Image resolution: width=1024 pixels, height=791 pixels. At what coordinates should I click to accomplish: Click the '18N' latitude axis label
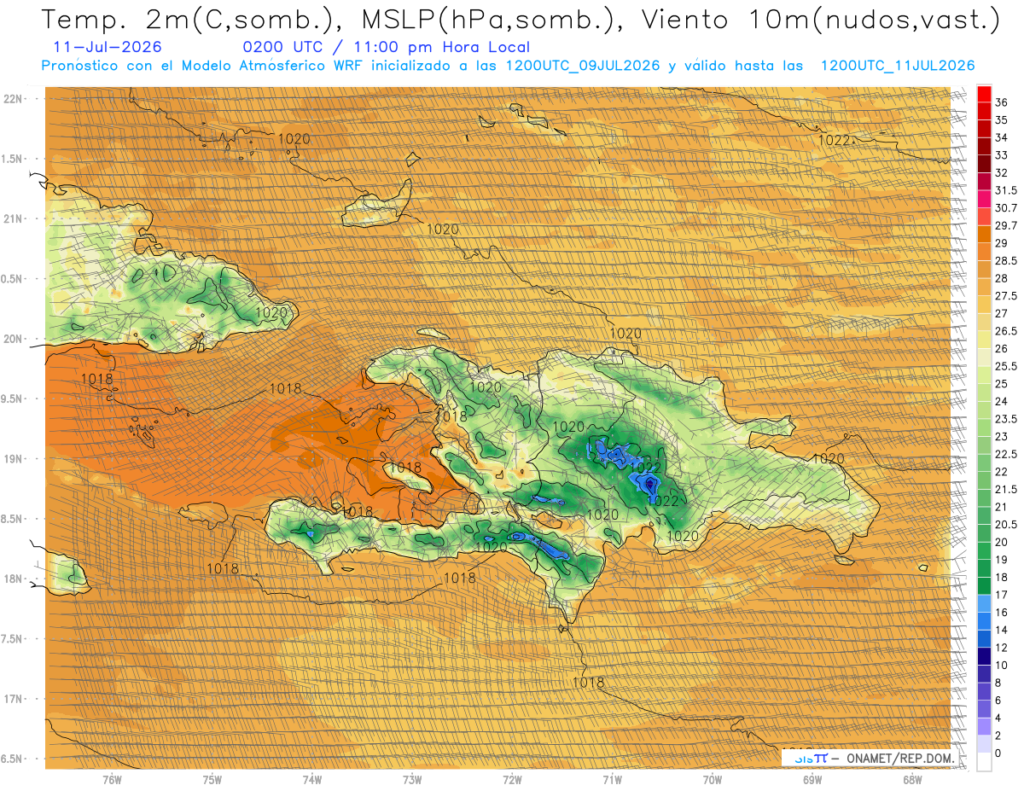point(12,579)
